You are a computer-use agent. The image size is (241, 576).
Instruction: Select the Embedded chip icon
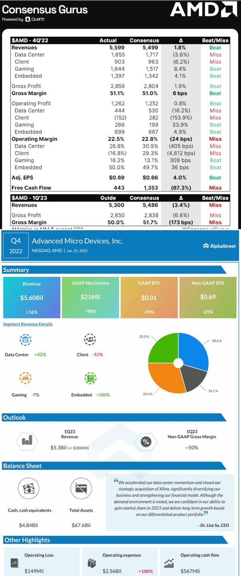tap(90, 379)
